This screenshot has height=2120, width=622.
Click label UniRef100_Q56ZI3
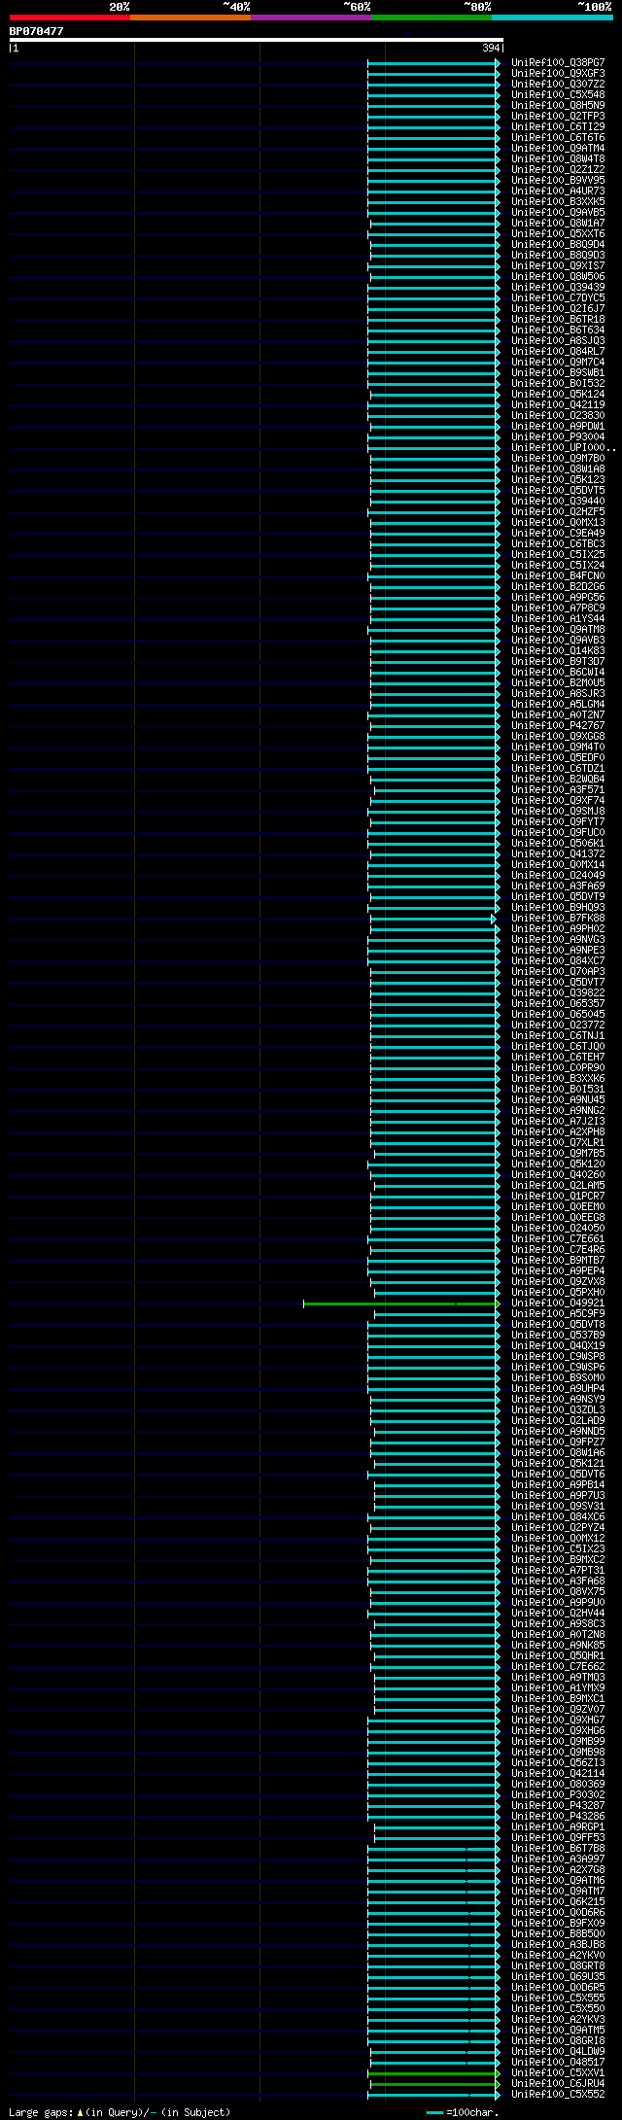[558, 1762]
